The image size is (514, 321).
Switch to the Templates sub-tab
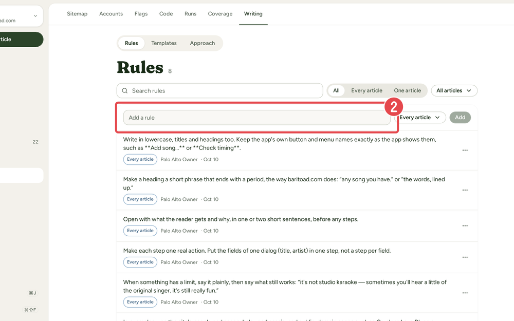tap(163, 43)
